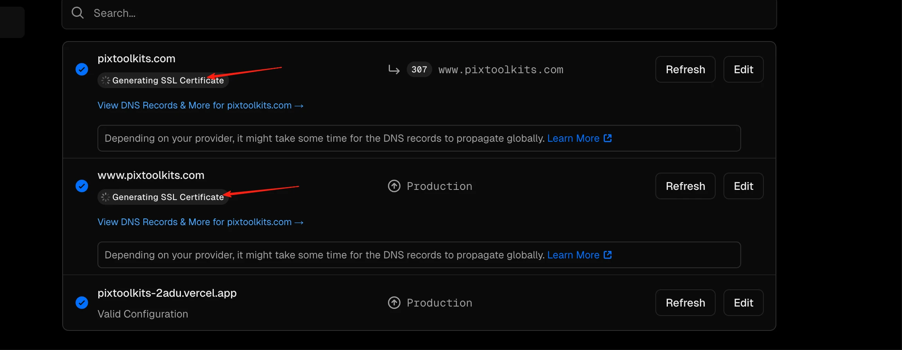Click the search magnifier icon
902x350 pixels.
[78, 13]
